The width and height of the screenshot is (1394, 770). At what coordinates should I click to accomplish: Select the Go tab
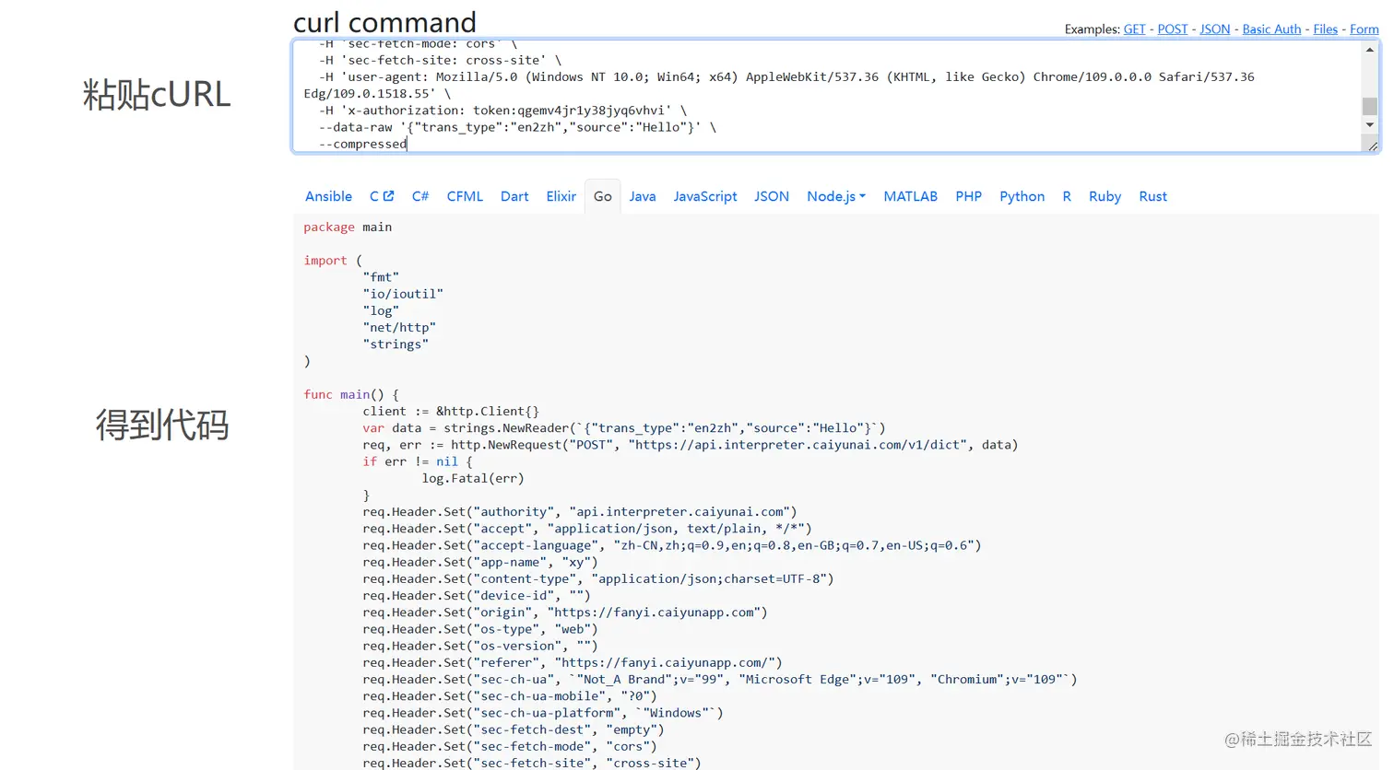coord(603,196)
